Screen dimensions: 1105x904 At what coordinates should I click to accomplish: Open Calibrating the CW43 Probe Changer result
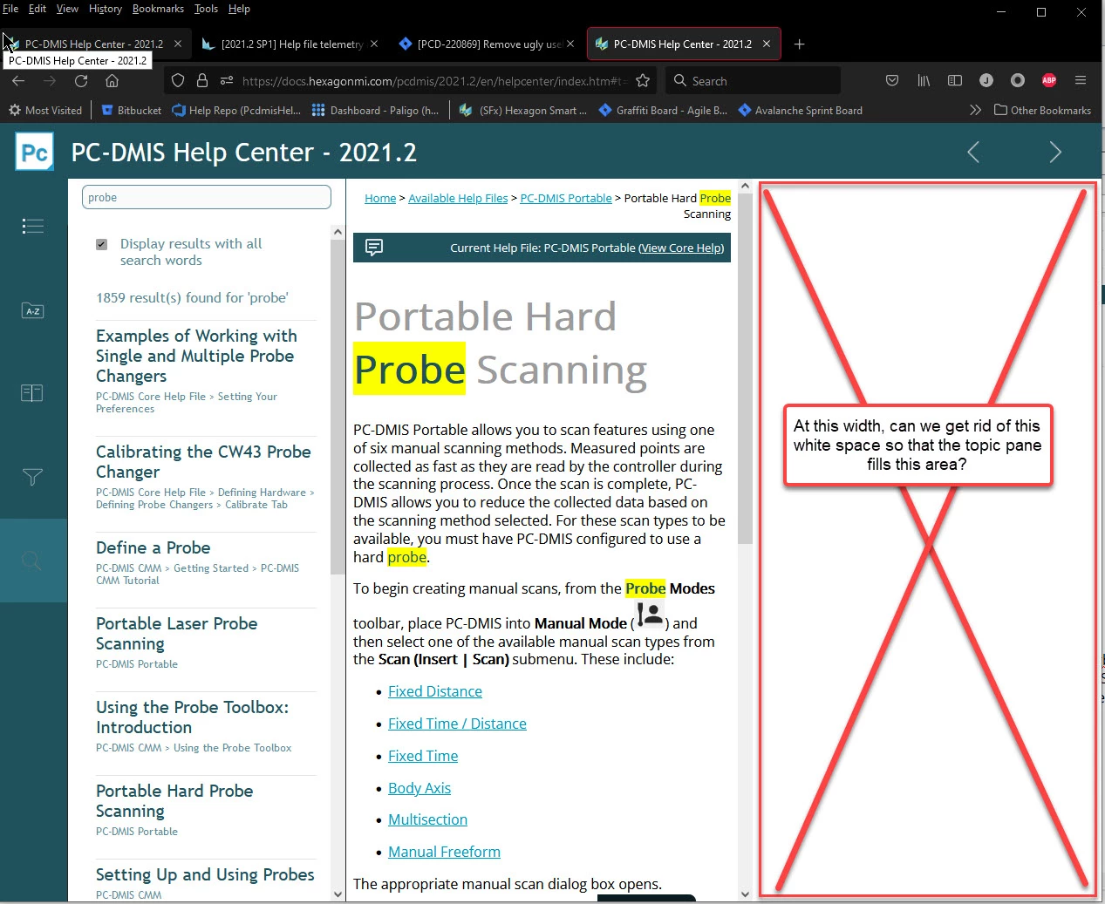(203, 462)
